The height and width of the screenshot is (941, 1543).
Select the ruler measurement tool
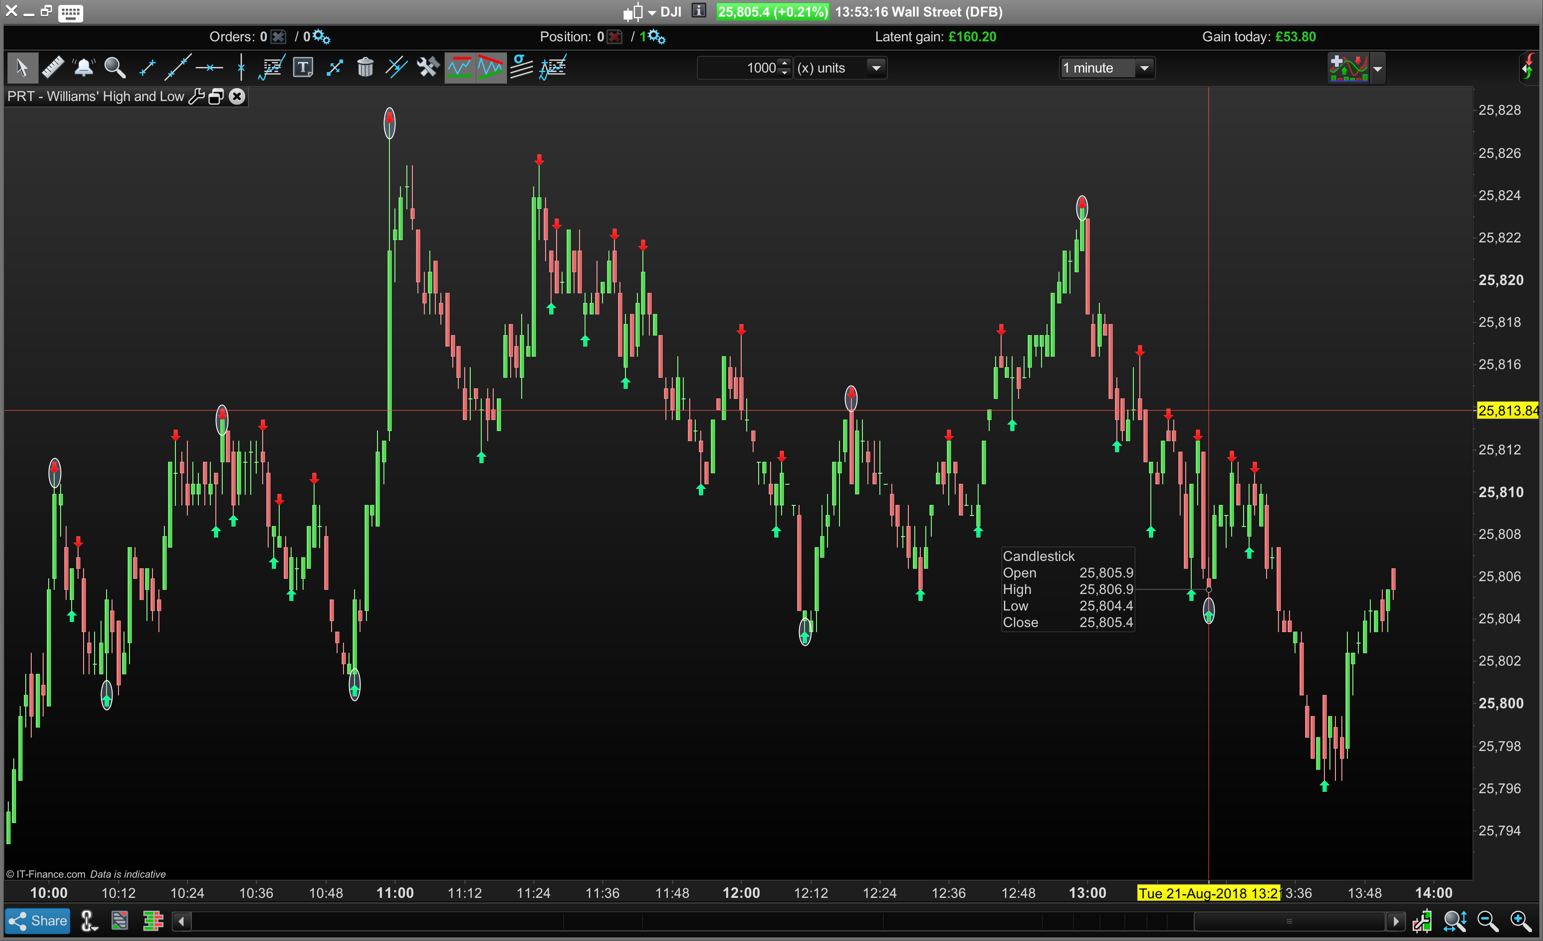[x=53, y=67]
